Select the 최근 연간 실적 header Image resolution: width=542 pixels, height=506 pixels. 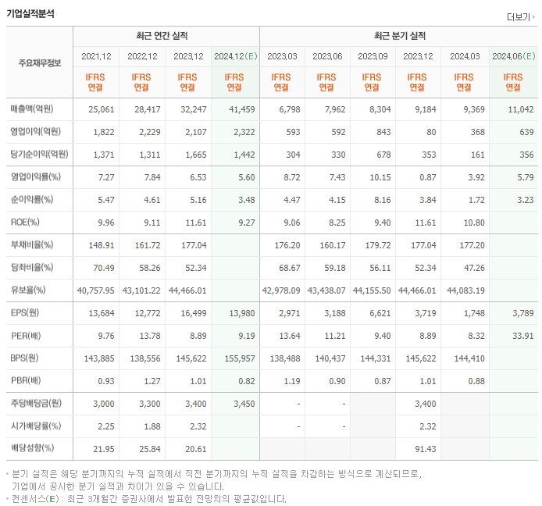click(x=162, y=36)
